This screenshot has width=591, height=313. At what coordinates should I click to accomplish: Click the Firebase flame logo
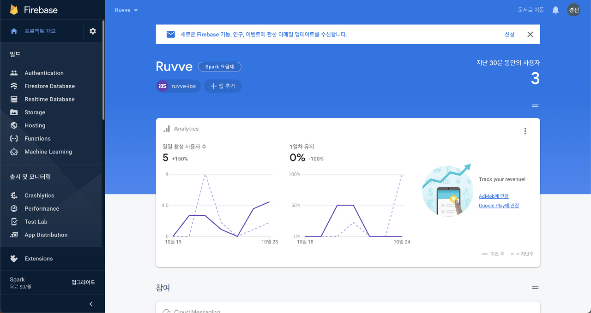click(14, 10)
